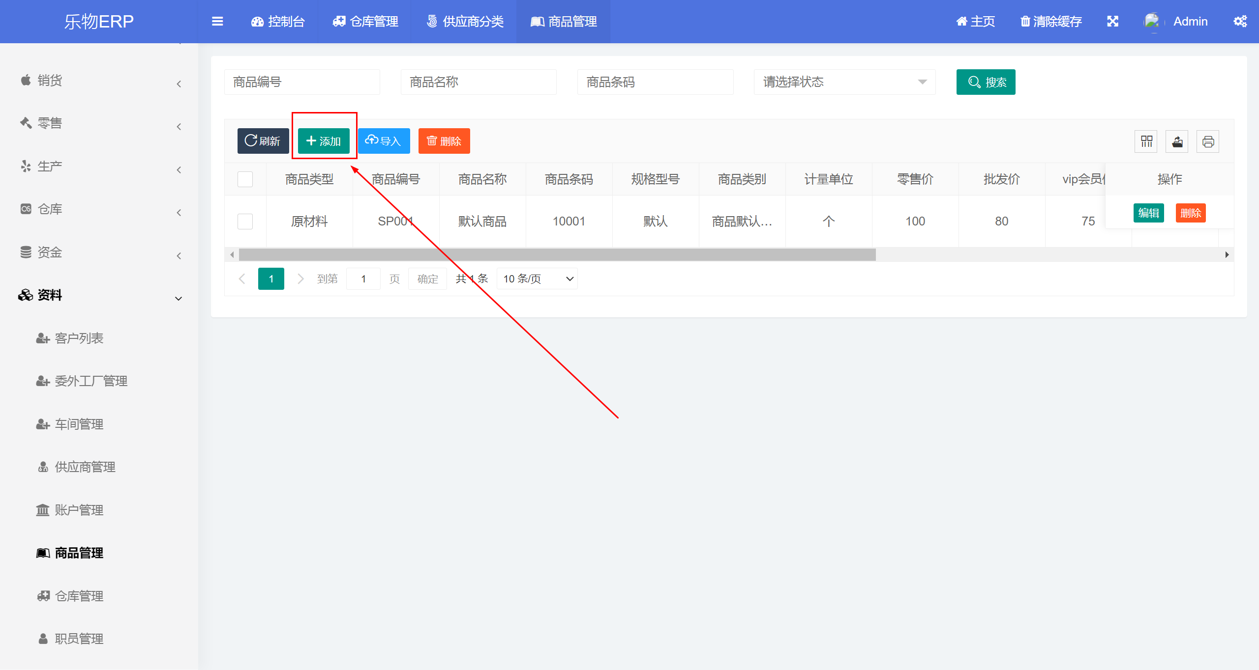Click the green 添加 button
Viewport: 1259px width, 670px height.
click(x=324, y=141)
